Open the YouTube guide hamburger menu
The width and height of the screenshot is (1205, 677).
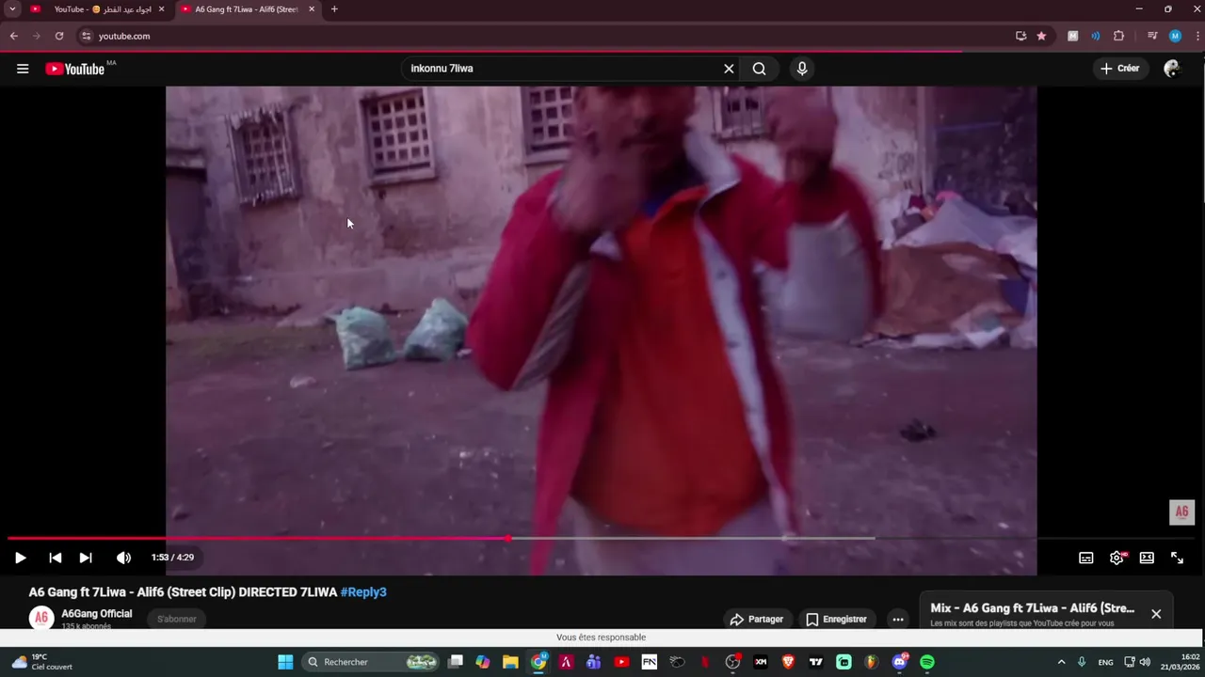pyautogui.click(x=23, y=69)
